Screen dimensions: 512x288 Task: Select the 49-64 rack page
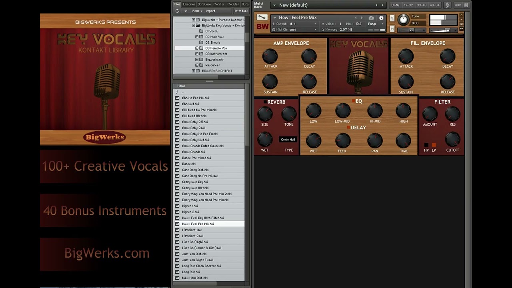pos(434,5)
